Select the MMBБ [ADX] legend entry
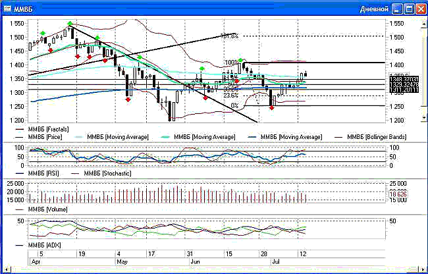Viewport: 428px width, 274px height. click(38, 245)
